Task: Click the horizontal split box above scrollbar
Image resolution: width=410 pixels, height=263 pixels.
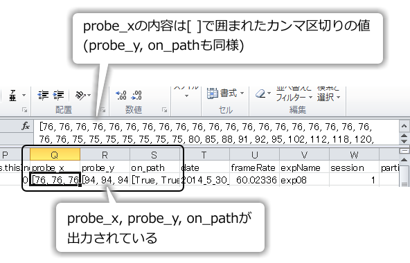Action: tap(404, 151)
